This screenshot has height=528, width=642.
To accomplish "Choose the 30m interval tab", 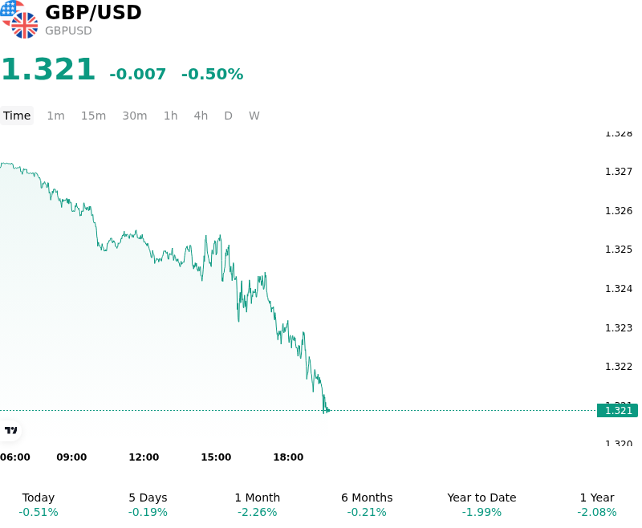I will click(135, 116).
